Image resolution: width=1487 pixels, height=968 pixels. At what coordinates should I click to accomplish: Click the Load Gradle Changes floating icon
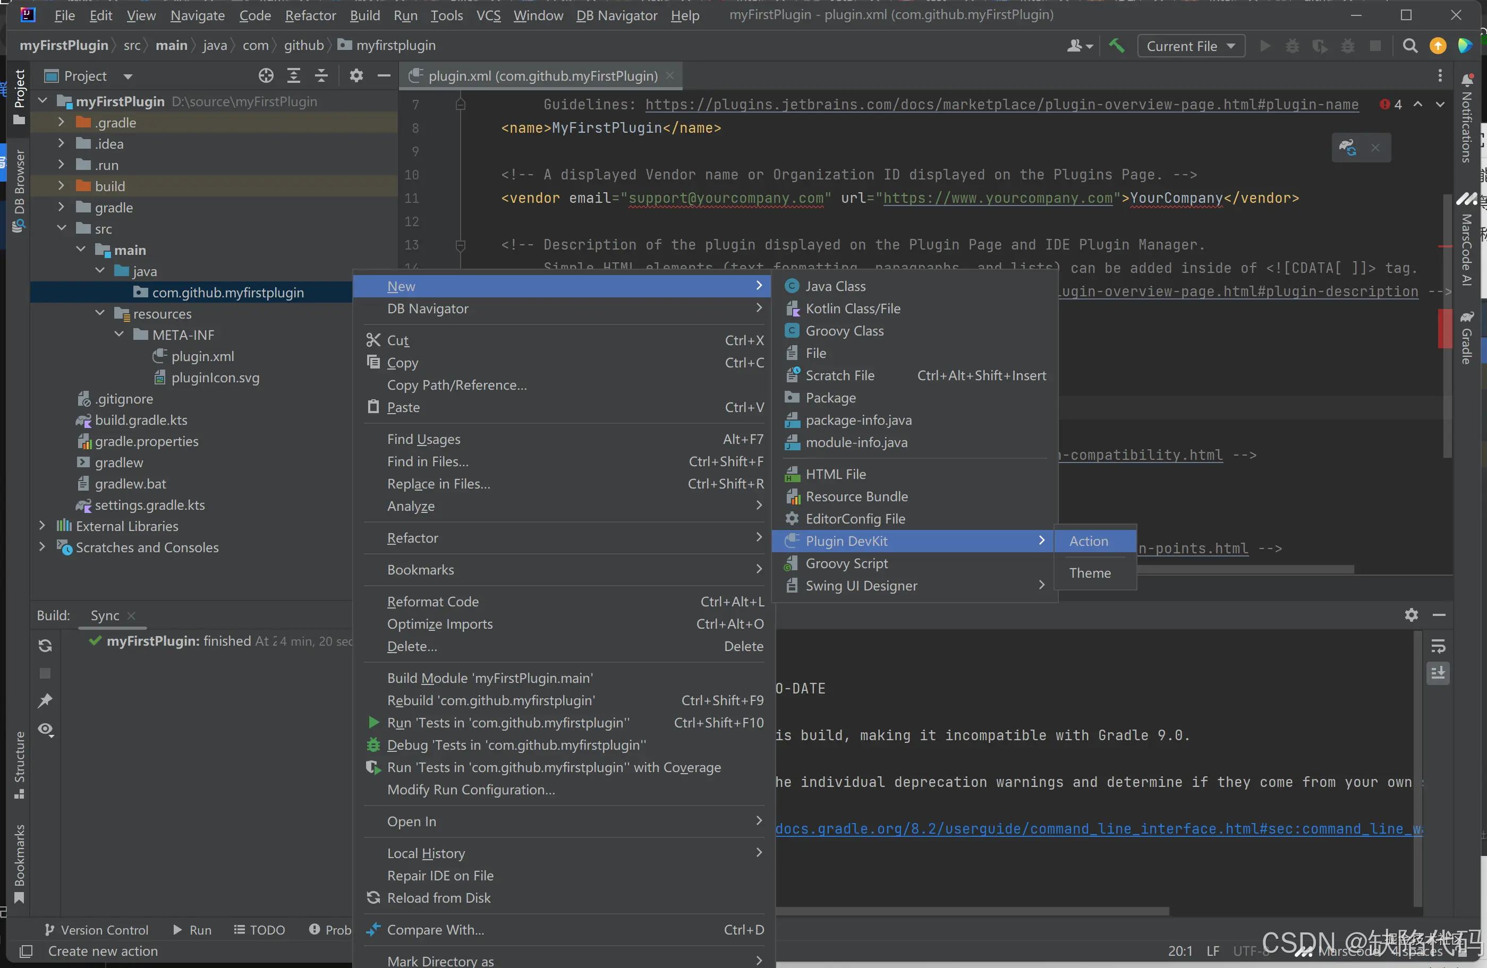pos(1347,148)
